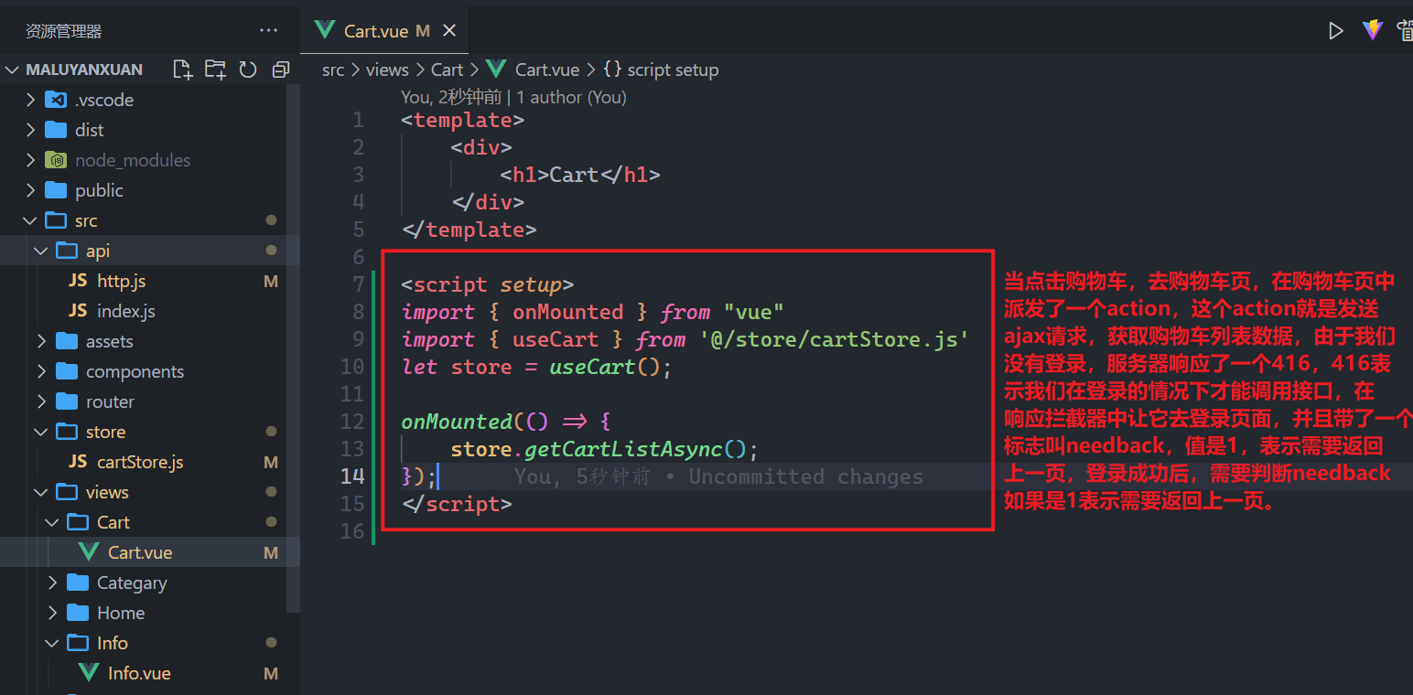Collapse the MALUYANXUAN project root
Viewport: 1413px width, 695px height.
(x=13, y=69)
